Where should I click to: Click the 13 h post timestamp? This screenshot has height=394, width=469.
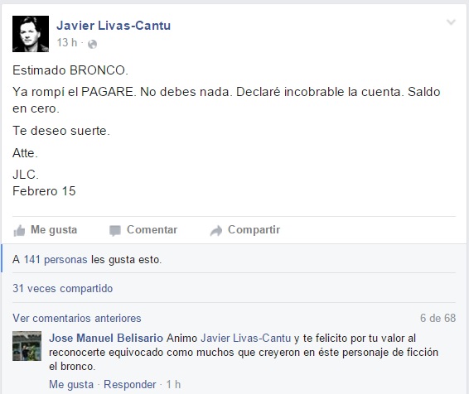pos(67,43)
